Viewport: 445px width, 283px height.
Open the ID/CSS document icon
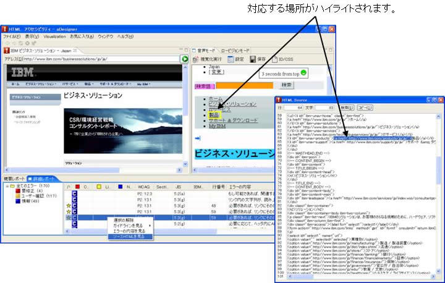274,59
